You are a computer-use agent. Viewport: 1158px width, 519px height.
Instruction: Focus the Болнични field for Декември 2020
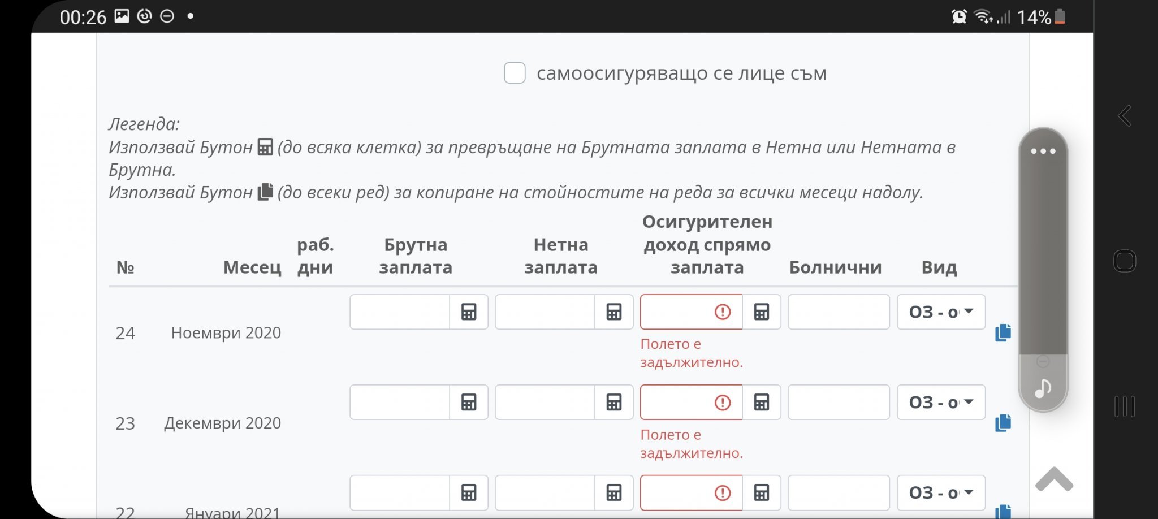(x=839, y=403)
